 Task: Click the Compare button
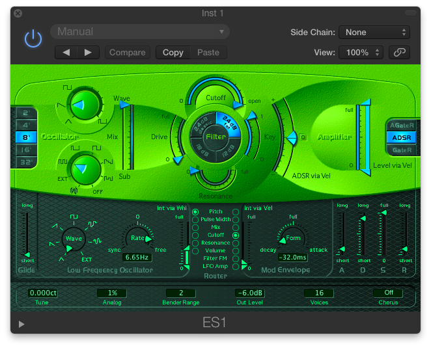point(128,52)
